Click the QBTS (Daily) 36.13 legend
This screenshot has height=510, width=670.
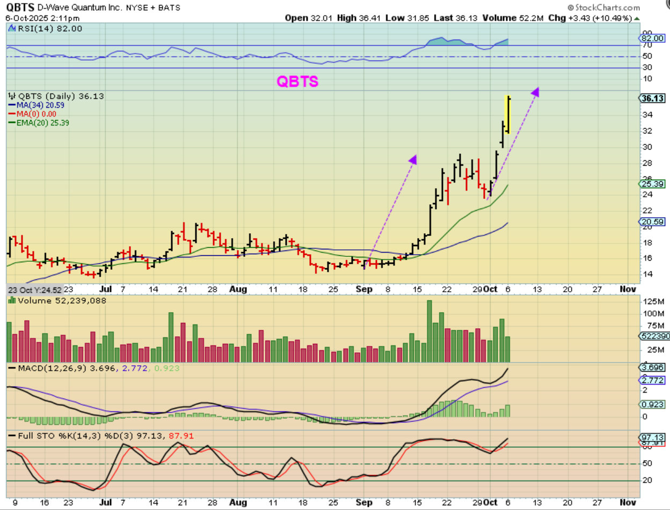point(56,97)
